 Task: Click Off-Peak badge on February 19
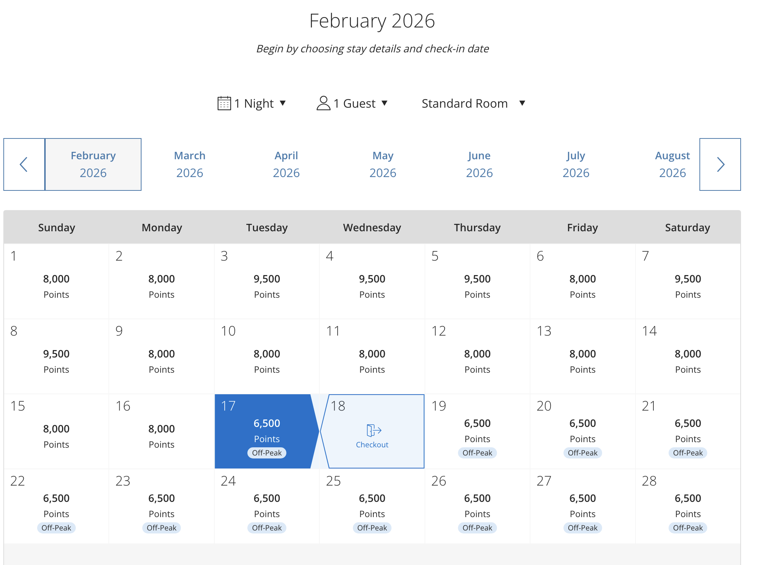click(477, 453)
